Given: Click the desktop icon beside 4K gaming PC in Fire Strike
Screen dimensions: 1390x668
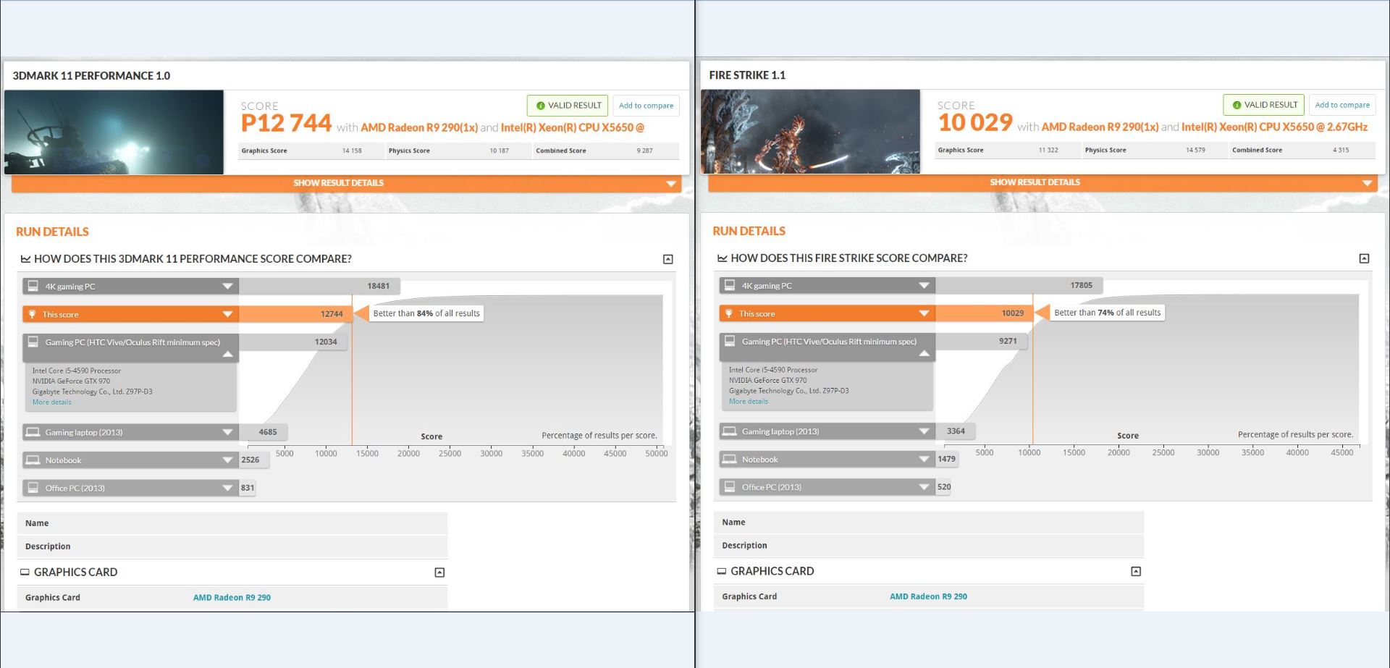Looking at the screenshot, I should coord(729,285).
